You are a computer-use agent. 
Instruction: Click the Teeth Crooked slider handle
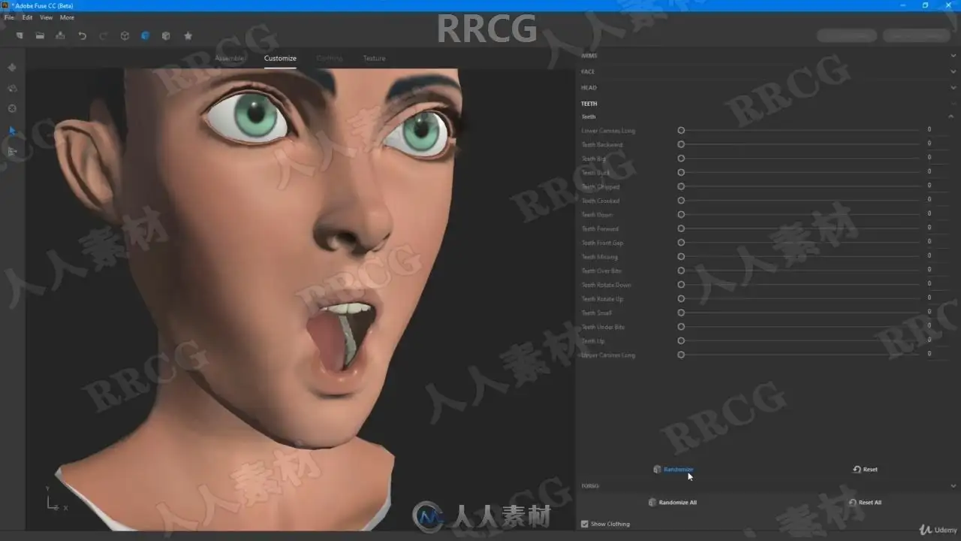point(681,201)
